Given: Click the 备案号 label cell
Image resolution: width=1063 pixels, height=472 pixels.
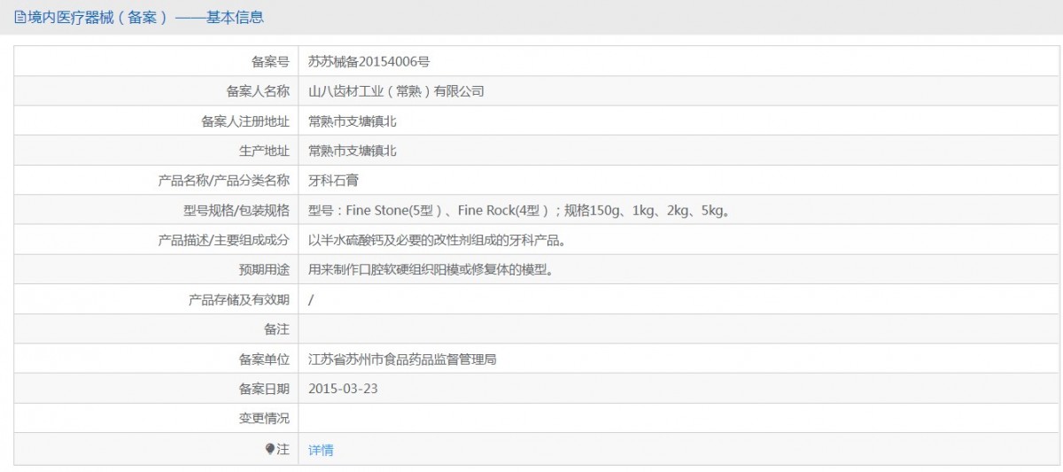Looking at the screenshot, I should [x=156, y=62].
